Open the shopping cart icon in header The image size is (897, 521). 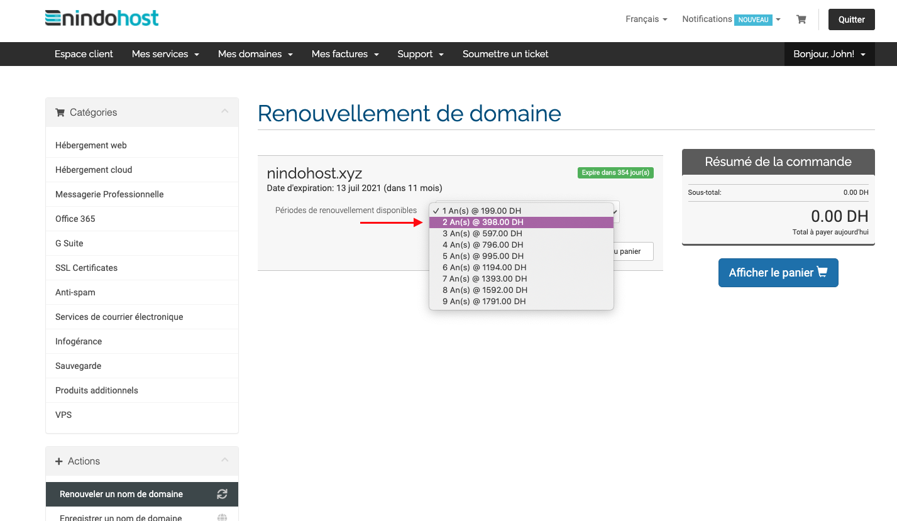click(801, 19)
